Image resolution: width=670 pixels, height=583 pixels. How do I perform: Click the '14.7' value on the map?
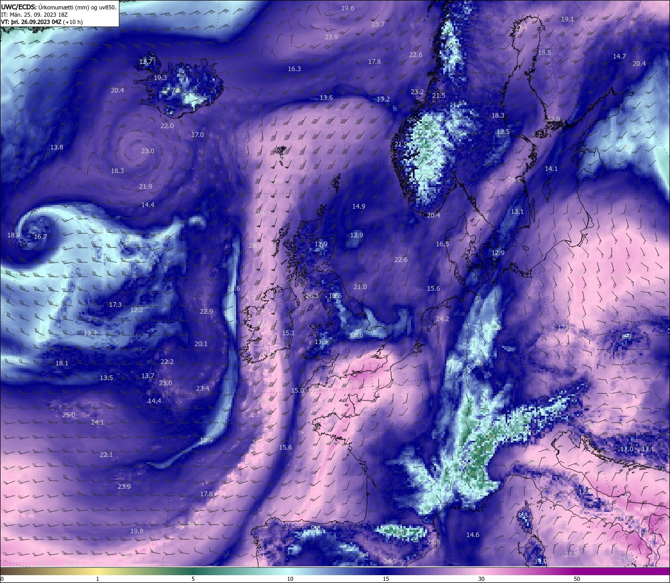(x=619, y=56)
